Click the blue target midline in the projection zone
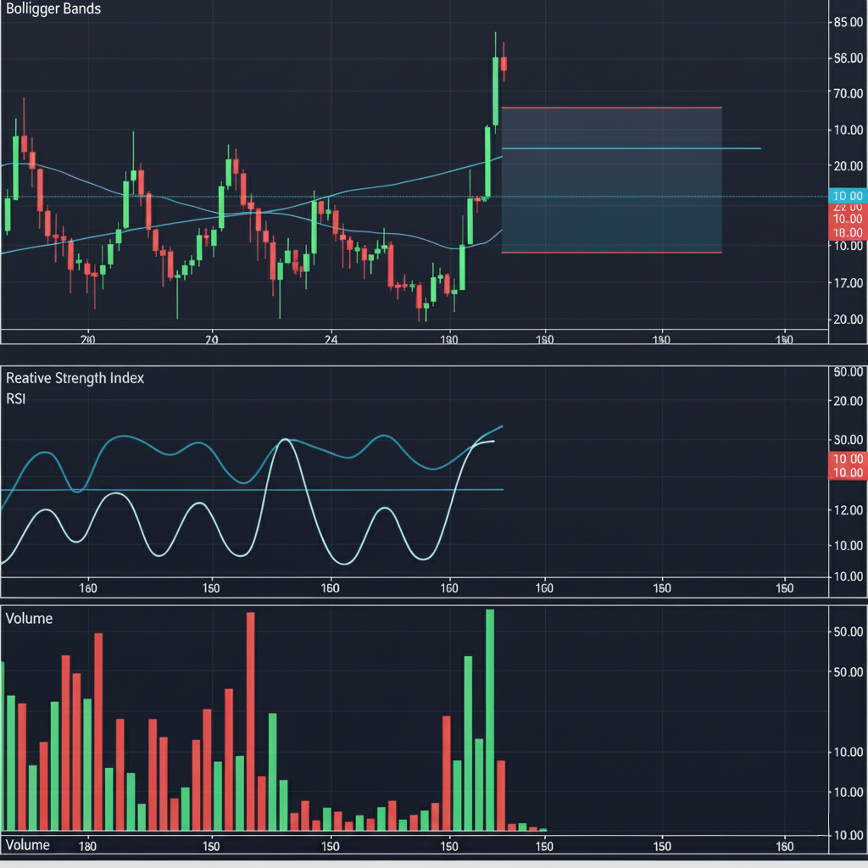868x868 pixels. [627, 148]
